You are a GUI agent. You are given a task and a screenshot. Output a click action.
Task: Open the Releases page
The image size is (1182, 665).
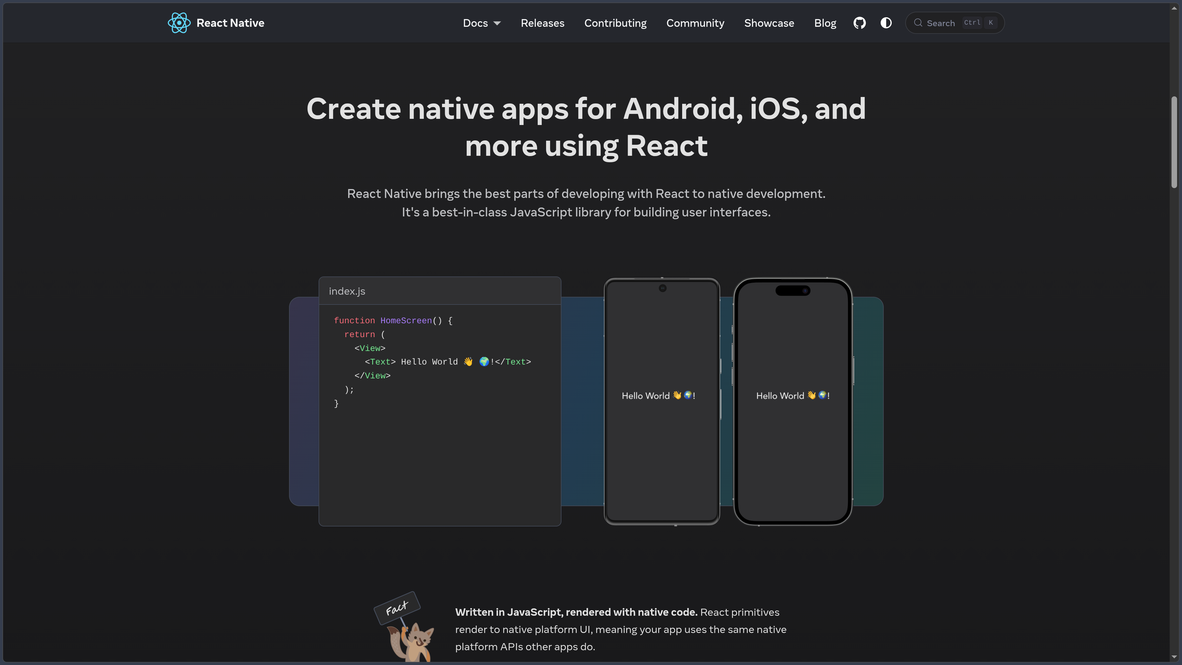click(542, 23)
